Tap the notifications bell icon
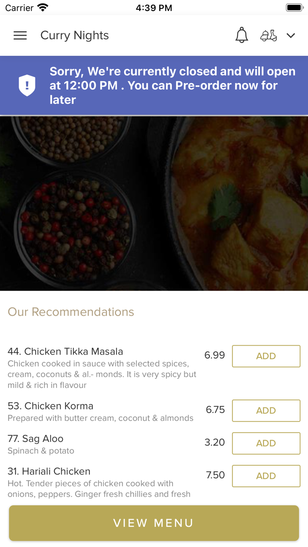 coord(242,35)
